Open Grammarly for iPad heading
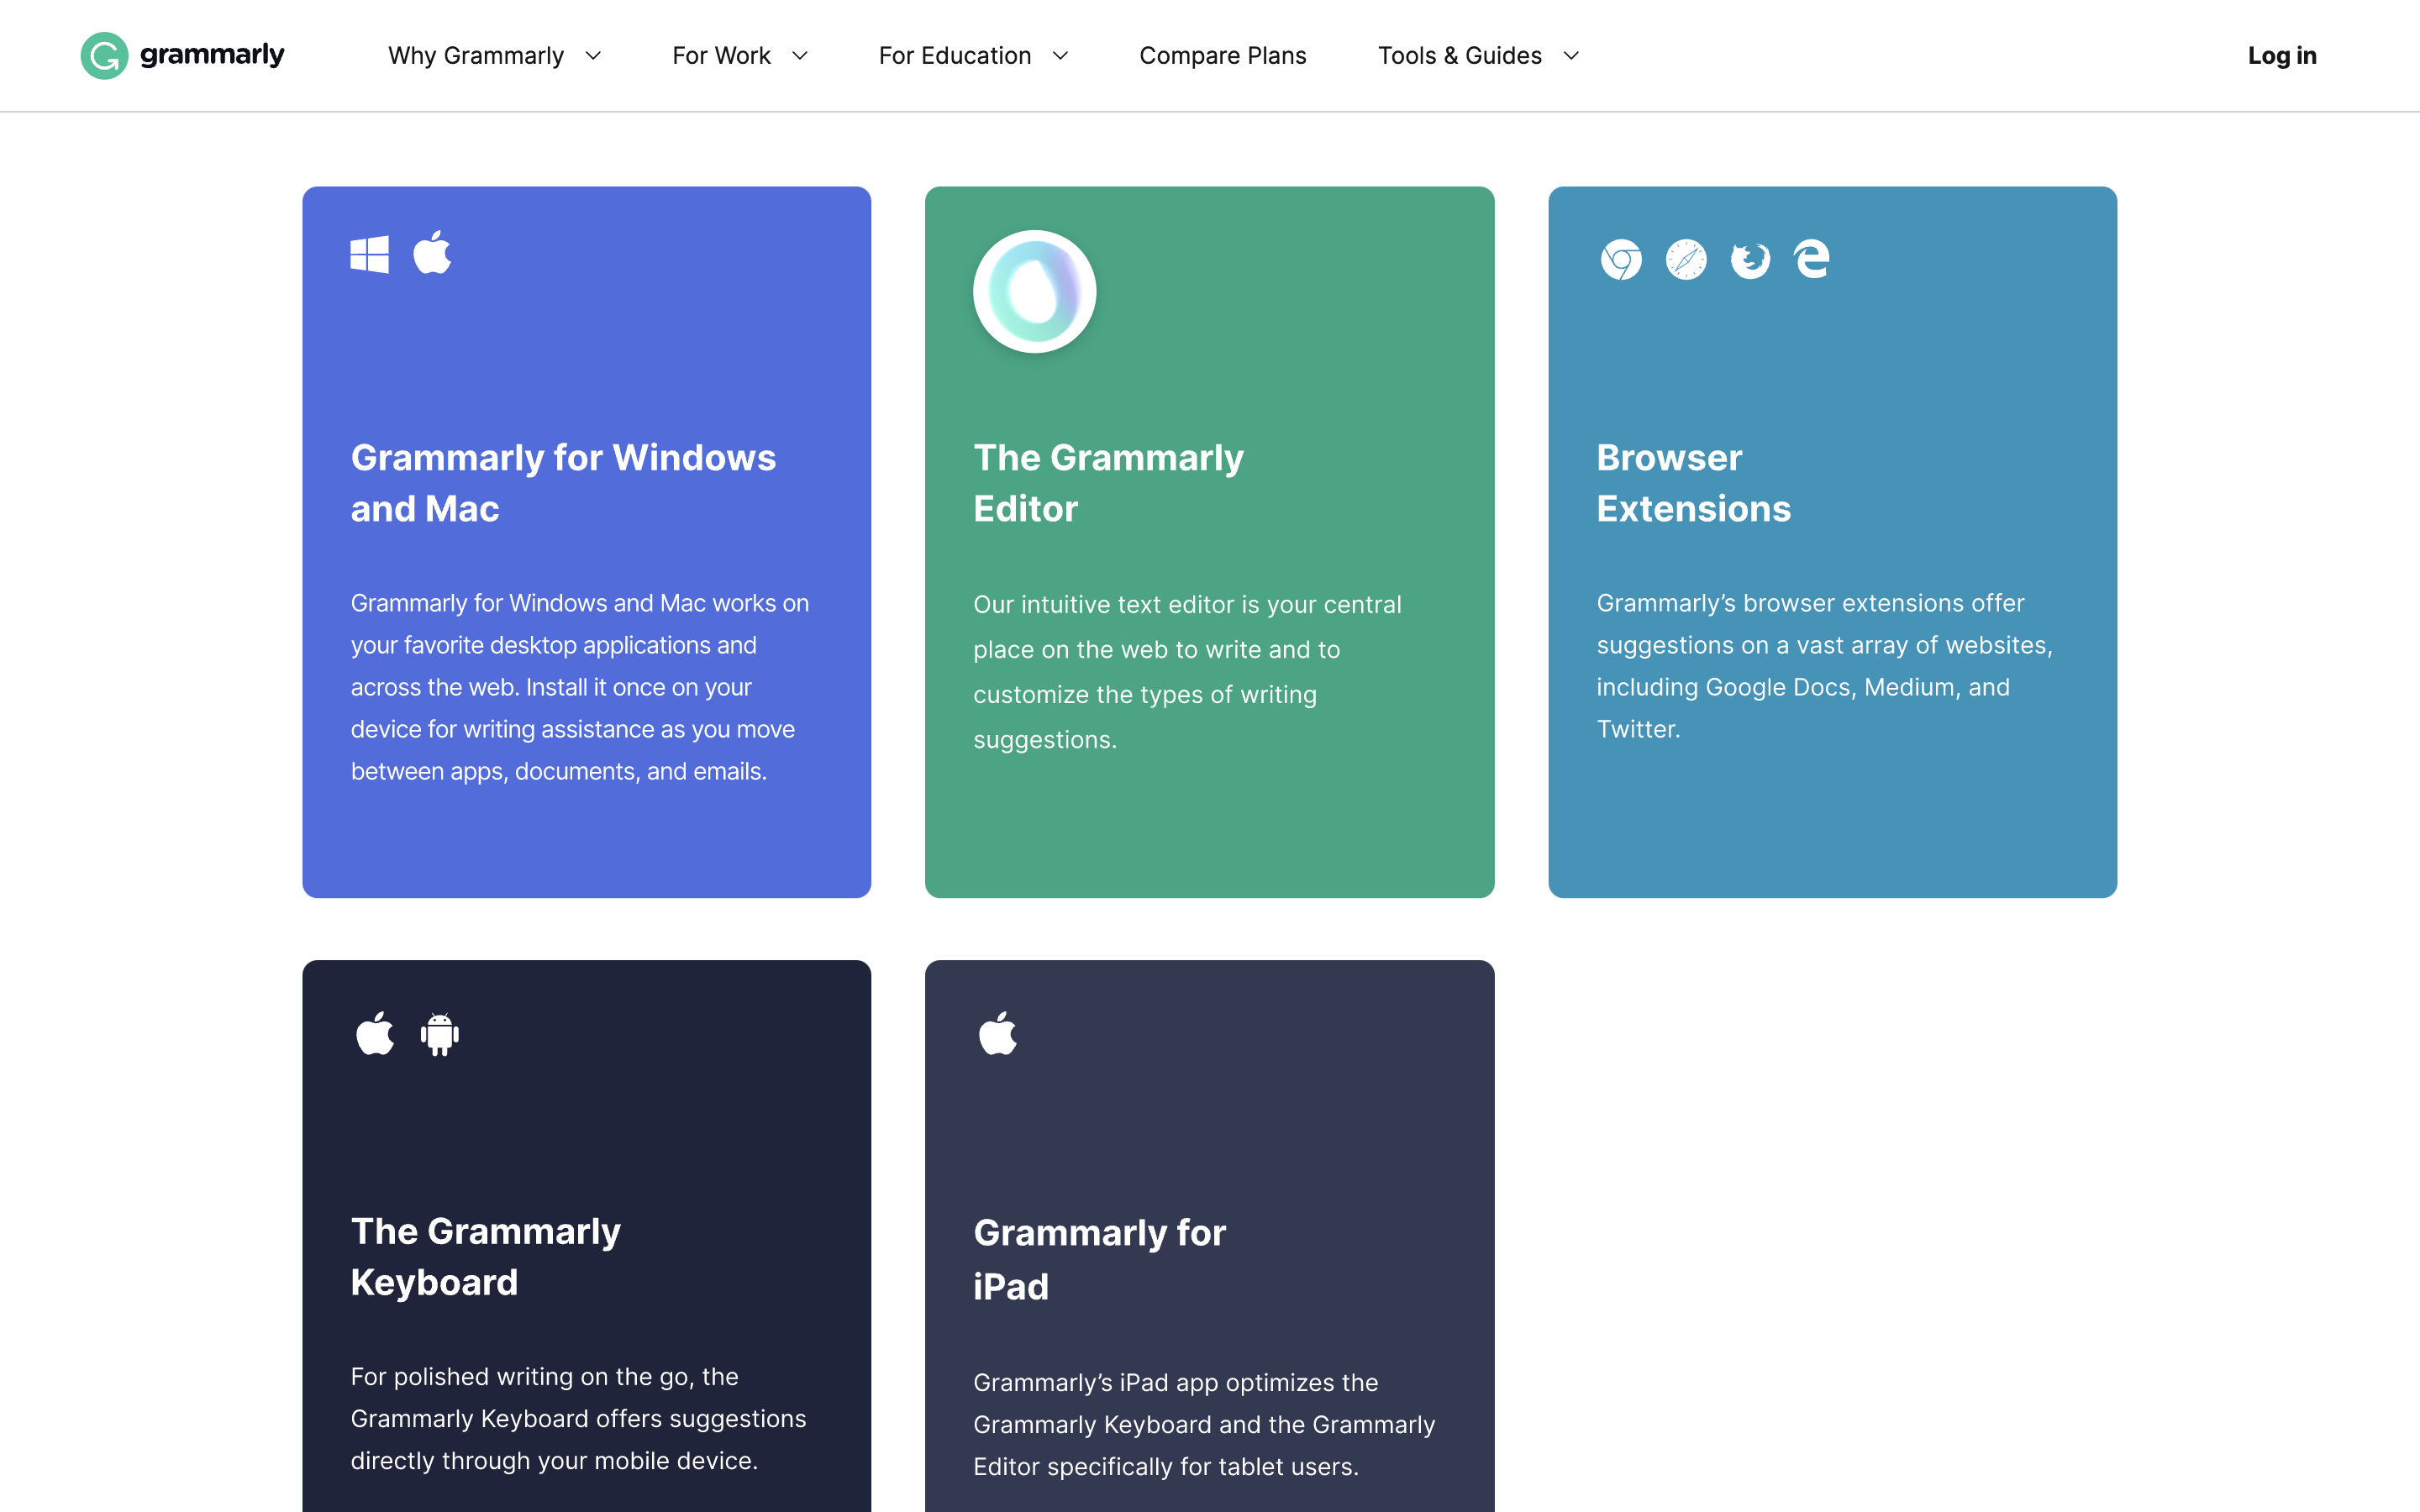 click(1099, 1259)
